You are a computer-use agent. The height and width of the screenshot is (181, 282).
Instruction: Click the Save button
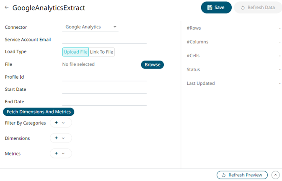pos(216,8)
